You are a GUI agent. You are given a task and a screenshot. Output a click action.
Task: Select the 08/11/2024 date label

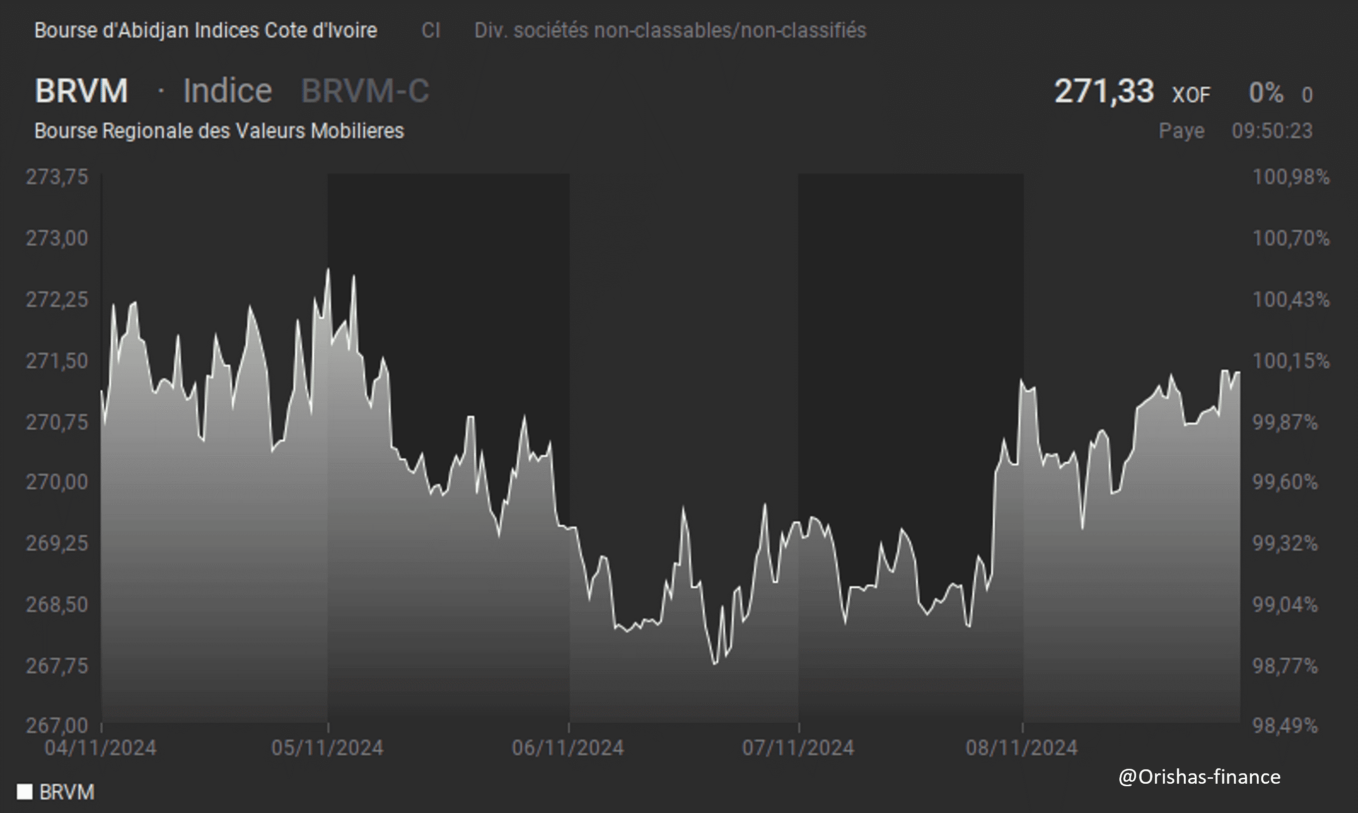coord(1021,748)
